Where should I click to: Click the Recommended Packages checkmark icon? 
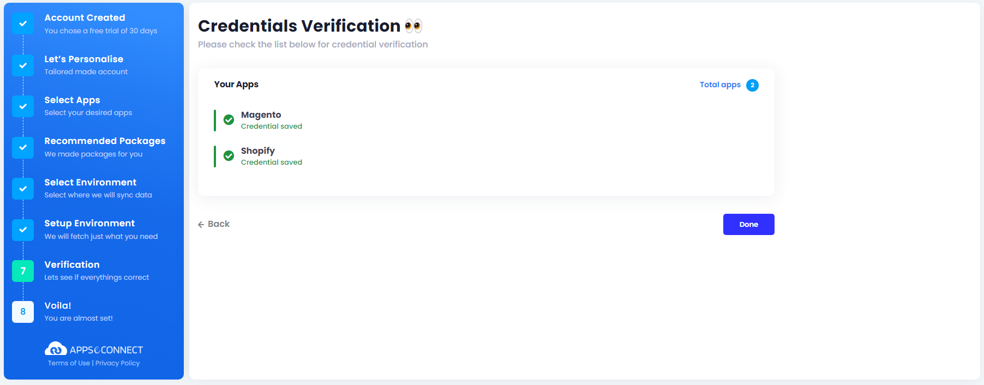tap(23, 148)
